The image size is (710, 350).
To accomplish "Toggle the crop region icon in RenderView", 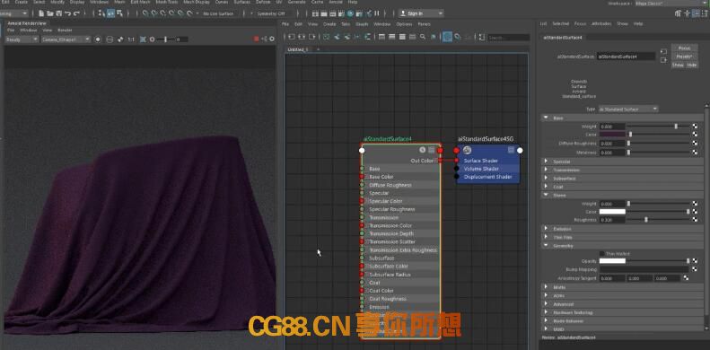I will (x=143, y=39).
